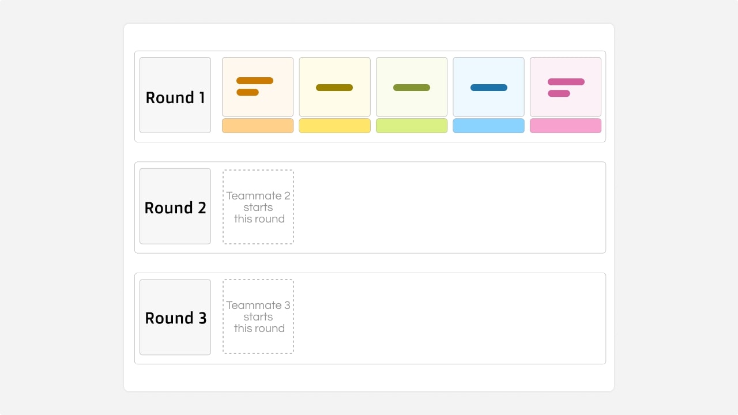Select the yellow color strip
738x415 pixels.
tap(334, 126)
